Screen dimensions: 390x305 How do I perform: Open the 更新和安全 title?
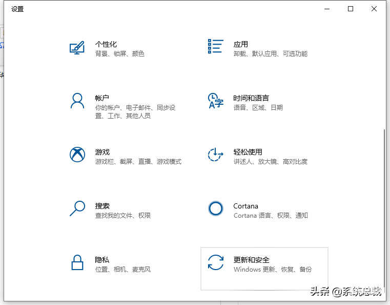click(x=251, y=260)
